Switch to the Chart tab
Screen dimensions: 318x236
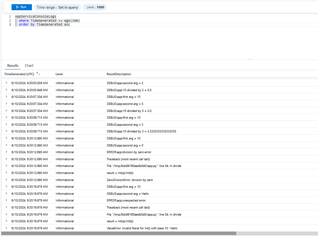29,66
